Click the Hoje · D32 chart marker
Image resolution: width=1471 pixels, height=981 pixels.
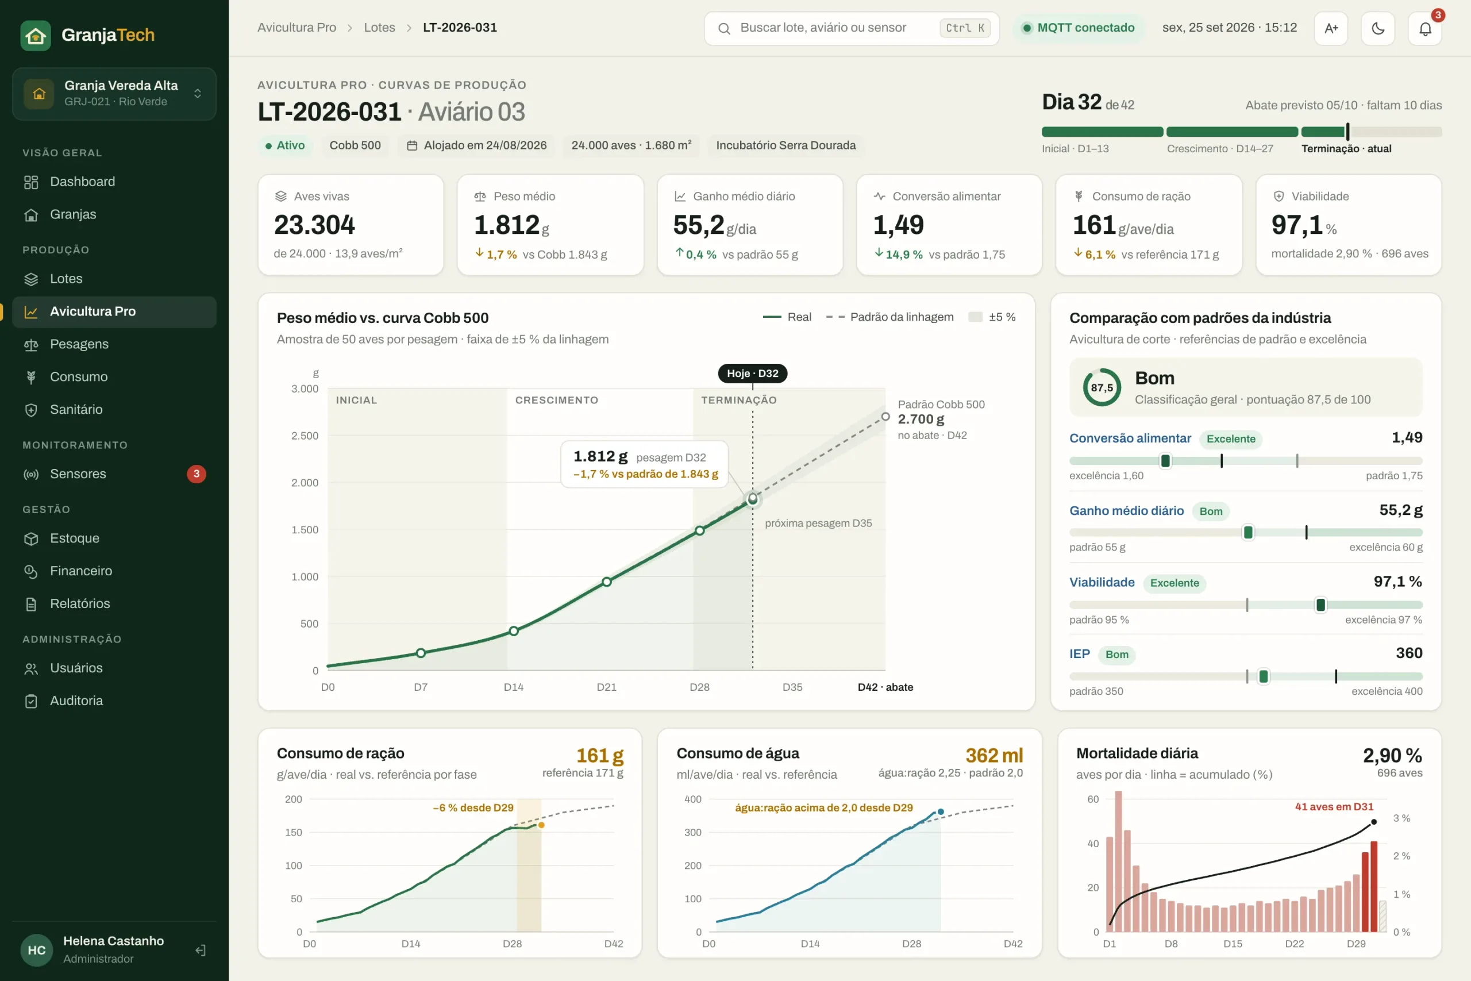[752, 374]
